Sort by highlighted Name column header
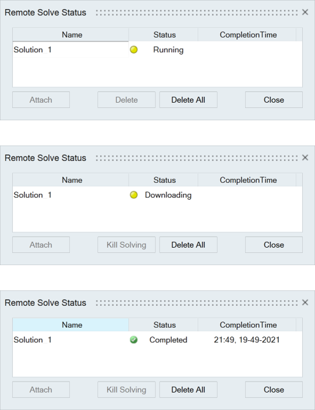The height and width of the screenshot is (410, 315). pos(71,325)
